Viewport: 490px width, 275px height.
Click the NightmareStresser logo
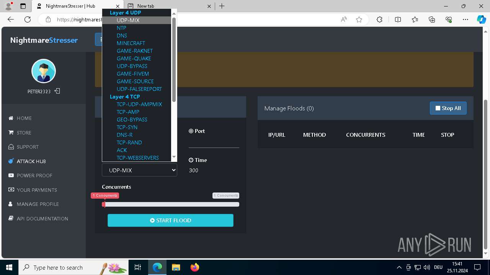[44, 40]
